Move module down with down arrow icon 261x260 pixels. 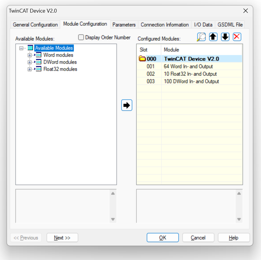pyautogui.click(x=225, y=37)
